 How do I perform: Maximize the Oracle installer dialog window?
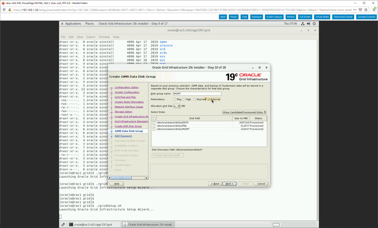pos(260,68)
